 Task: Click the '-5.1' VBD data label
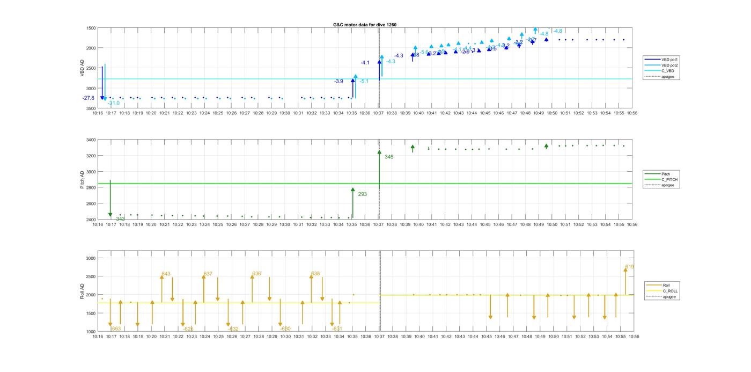click(x=364, y=81)
